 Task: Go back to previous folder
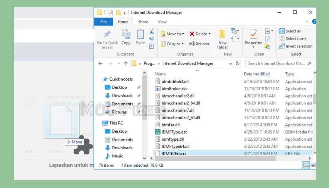[x=101, y=63]
